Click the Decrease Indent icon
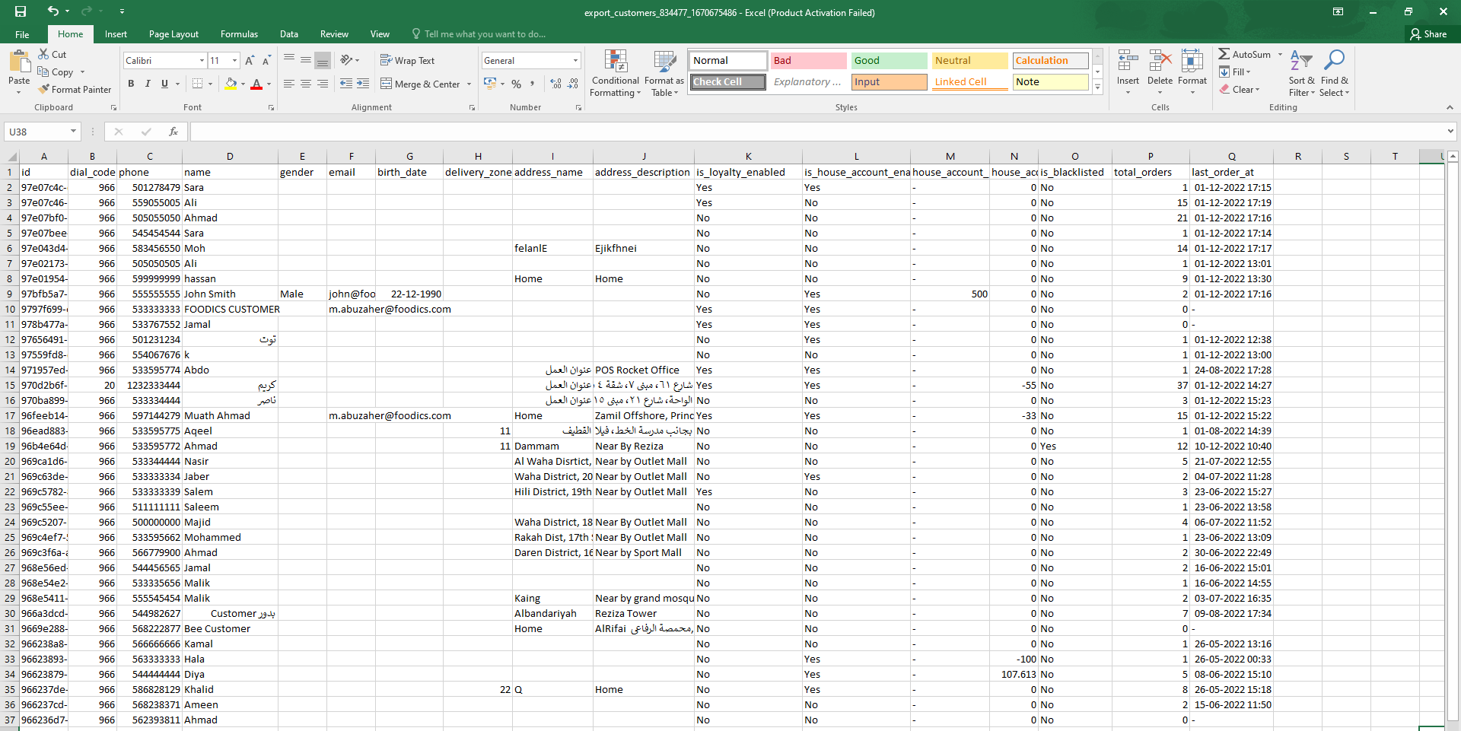The height and width of the screenshot is (731, 1461). [x=346, y=84]
